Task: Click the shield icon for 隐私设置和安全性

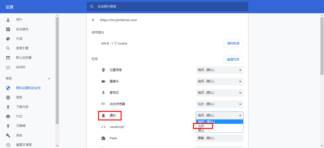Action: (x=8, y=88)
